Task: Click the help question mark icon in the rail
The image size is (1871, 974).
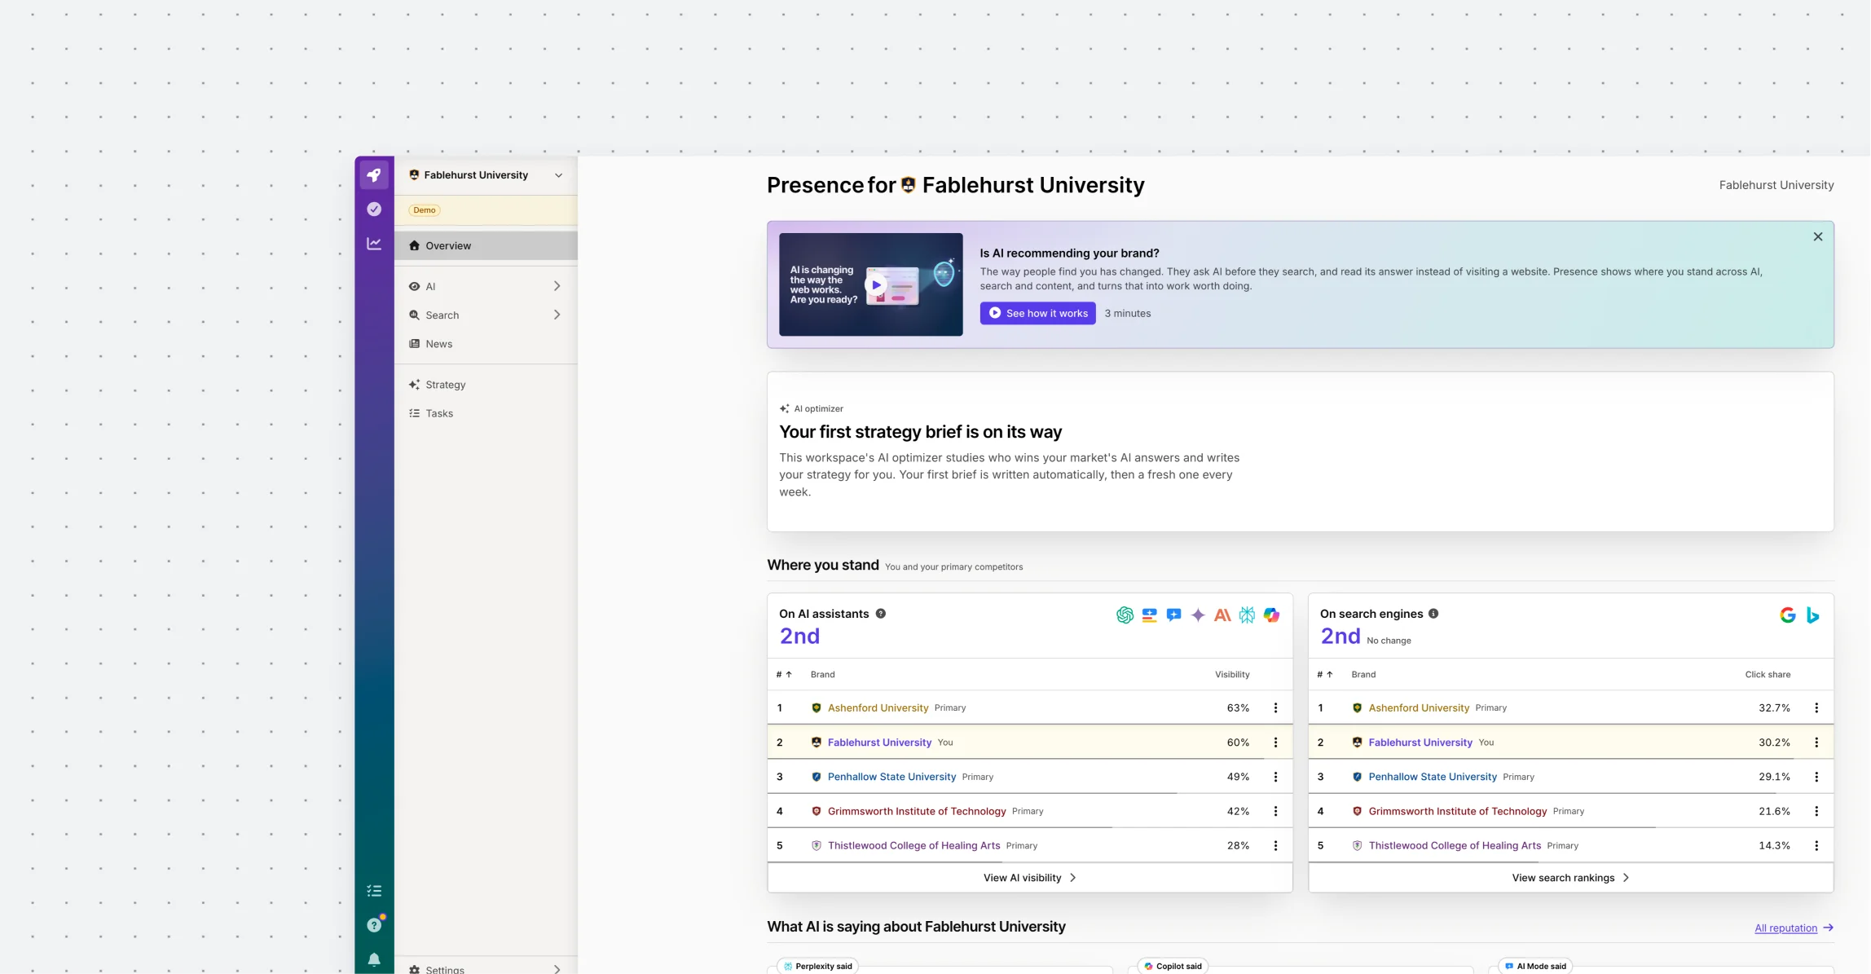Action: (374, 925)
